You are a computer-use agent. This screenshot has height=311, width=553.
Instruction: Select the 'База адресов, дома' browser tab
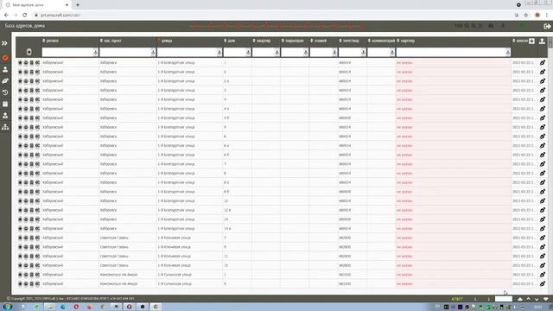point(36,5)
